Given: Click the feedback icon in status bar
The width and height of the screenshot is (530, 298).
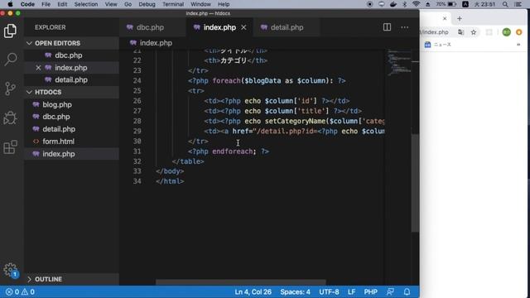Looking at the screenshot, I should point(390,292).
